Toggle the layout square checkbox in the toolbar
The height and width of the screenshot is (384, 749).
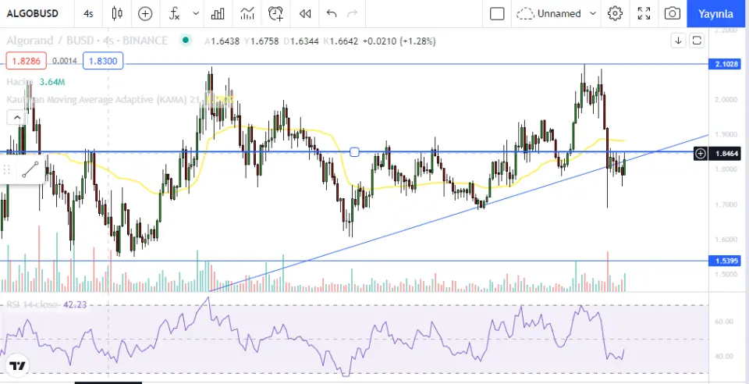497,13
